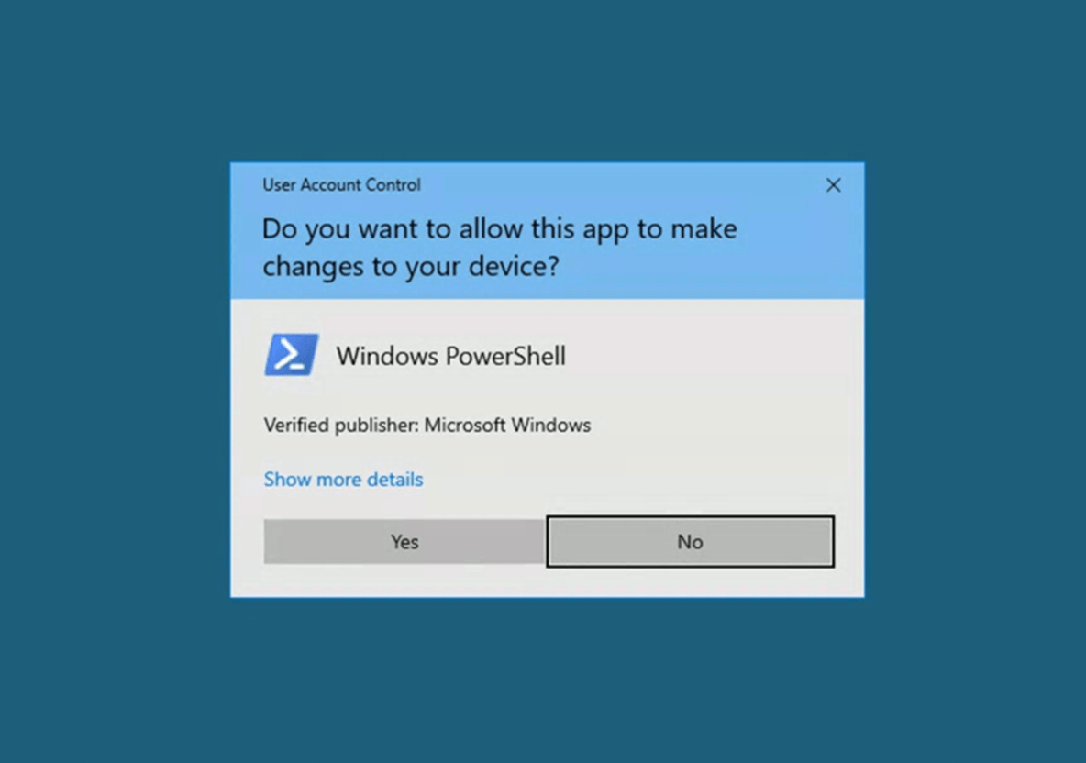Dismiss the UAC prompt with the X

pyautogui.click(x=833, y=185)
